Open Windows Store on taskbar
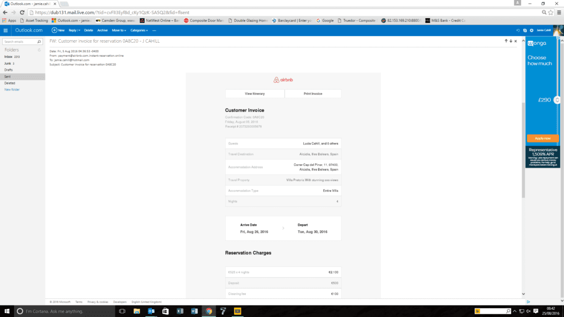 [x=166, y=311]
